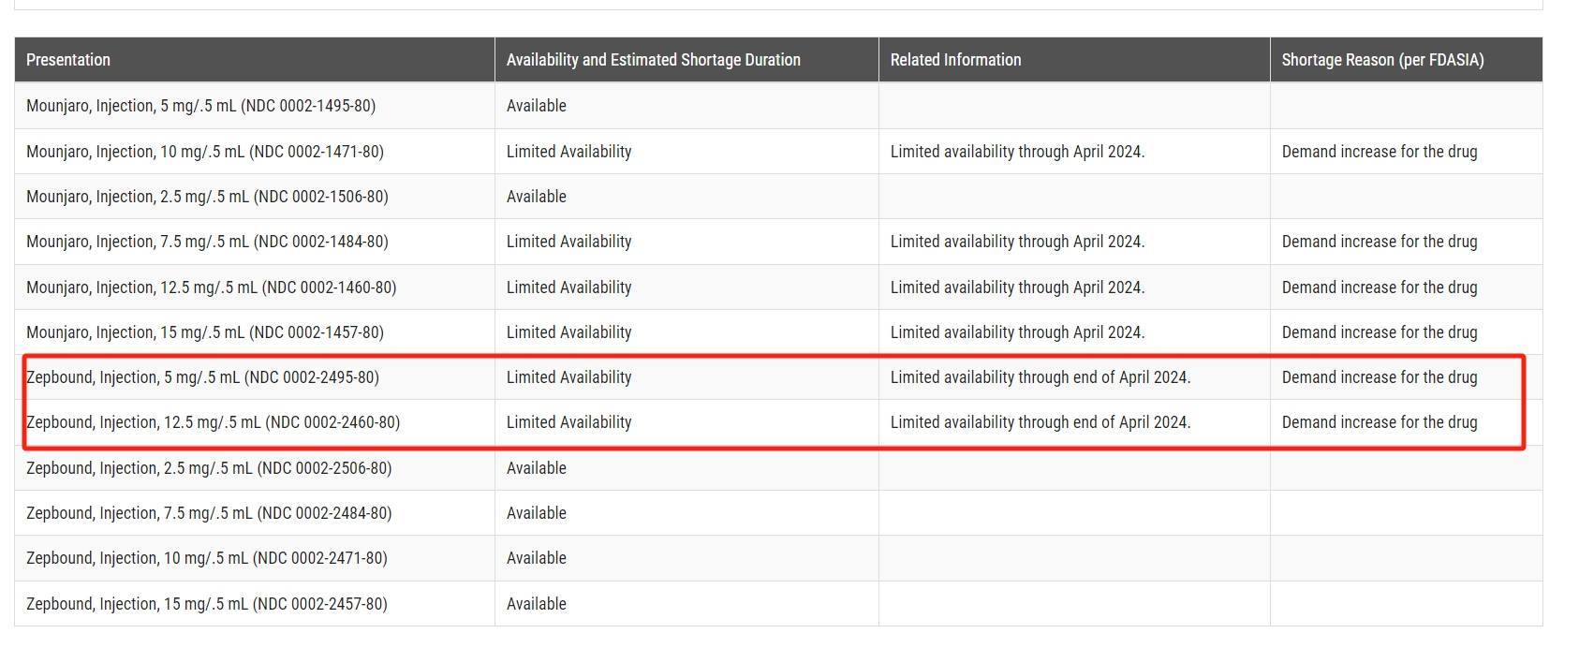Click the Presentation column header

(68, 60)
